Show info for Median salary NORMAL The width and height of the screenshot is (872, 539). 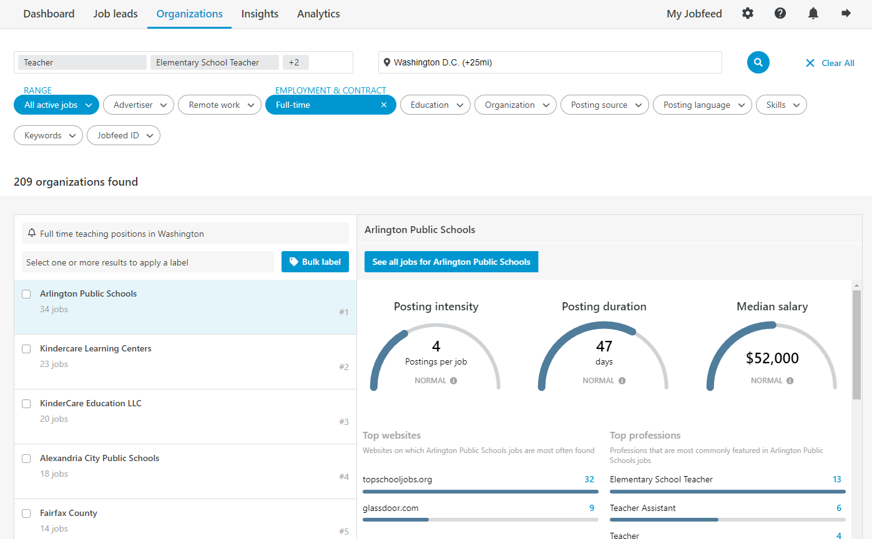click(790, 381)
